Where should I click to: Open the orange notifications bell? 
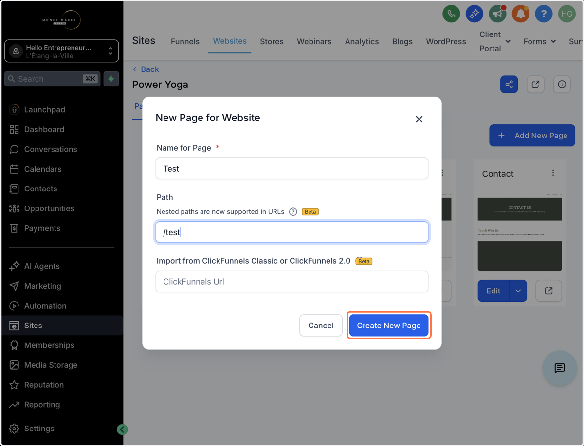click(x=520, y=14)
